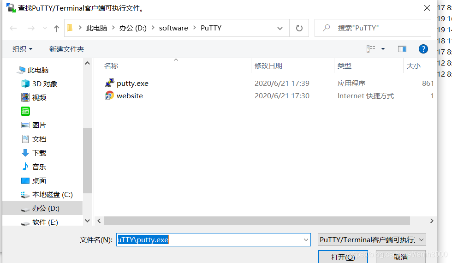Expand address bar history dropdown
Viewport: 452px width, 263px height.
tap(280, 28)
